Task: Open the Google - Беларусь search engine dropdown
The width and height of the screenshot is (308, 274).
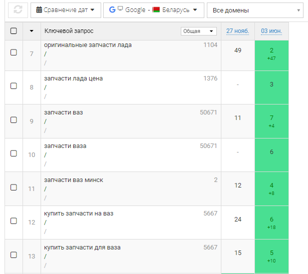Action: click(x=154, y=10)
